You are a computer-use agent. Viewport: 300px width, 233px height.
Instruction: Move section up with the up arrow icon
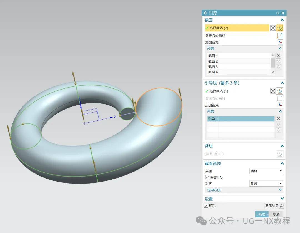[x=279, y=61]
